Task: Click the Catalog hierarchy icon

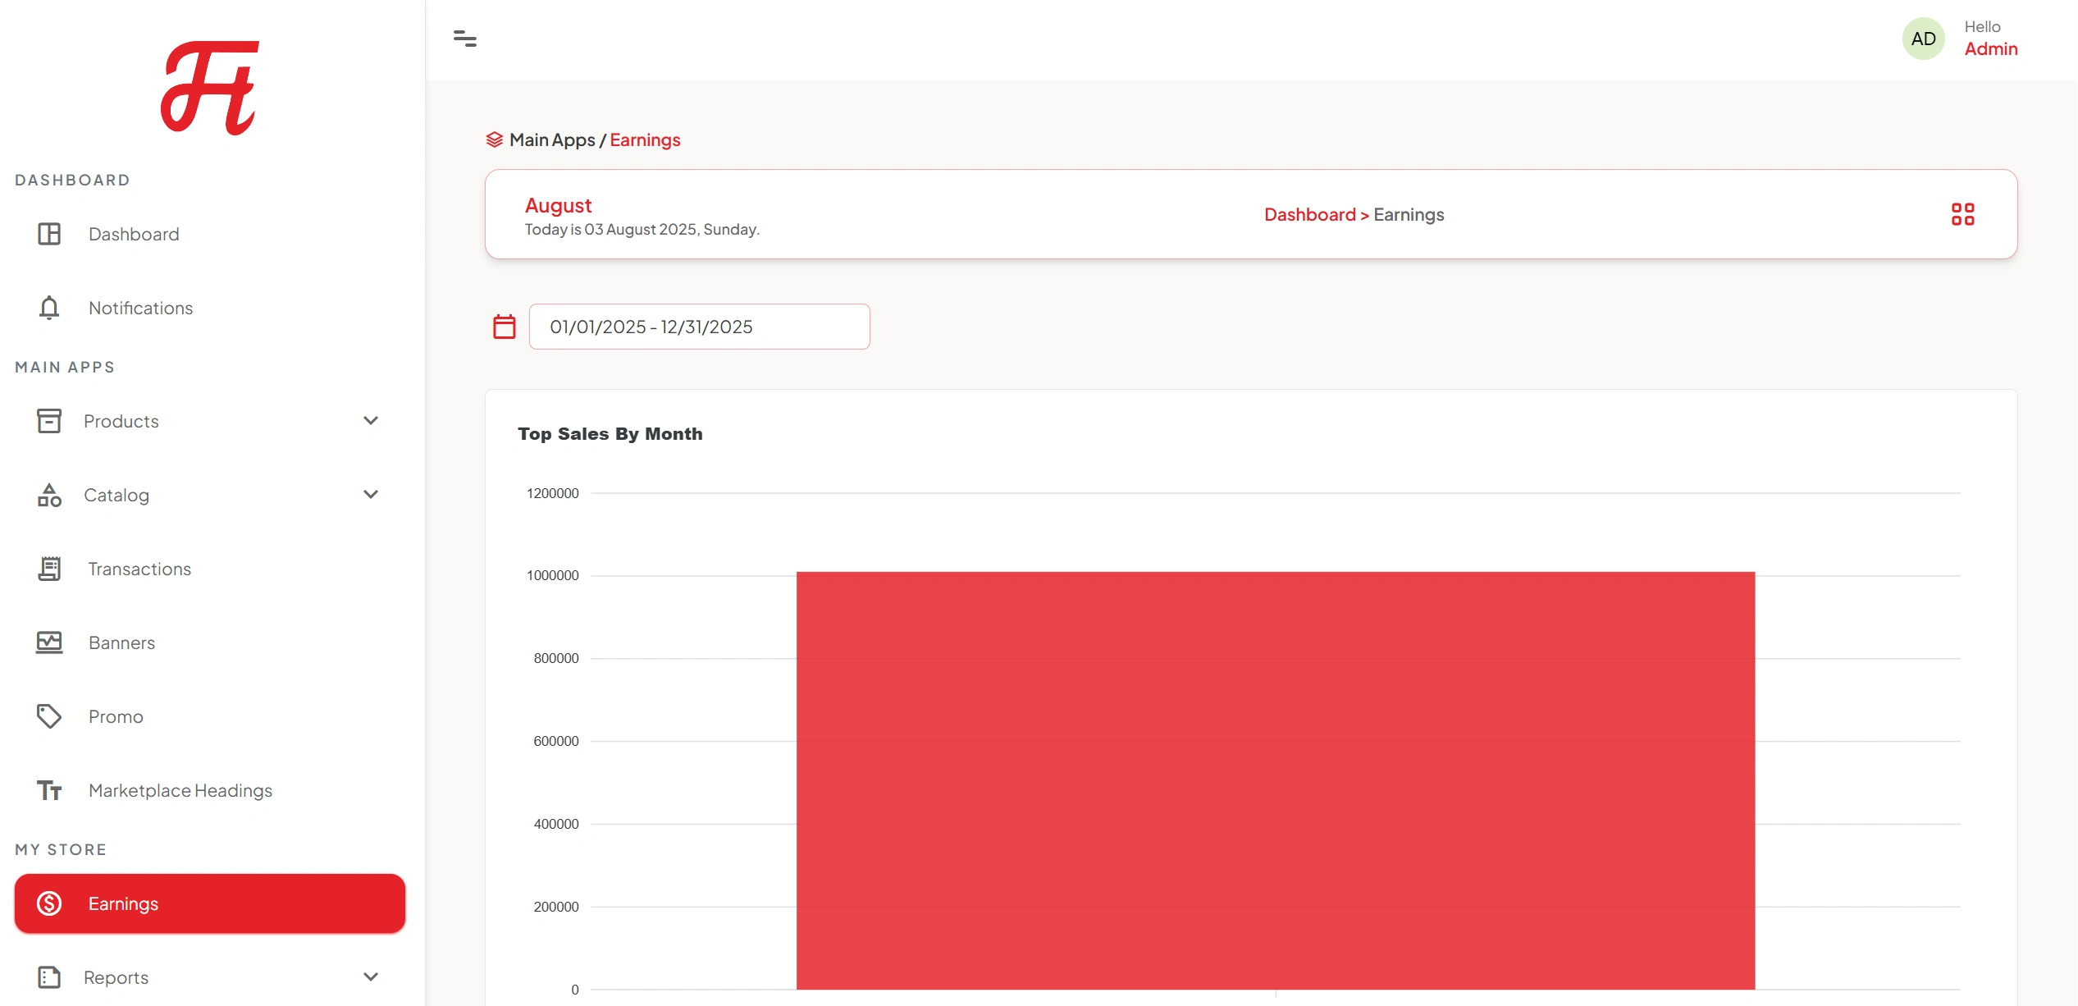Action: (x=49, y=495)
